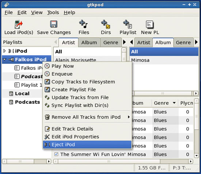201x174 pixels.
Task: Click the add Playlist toolbar icon
Action: point(128,24)
